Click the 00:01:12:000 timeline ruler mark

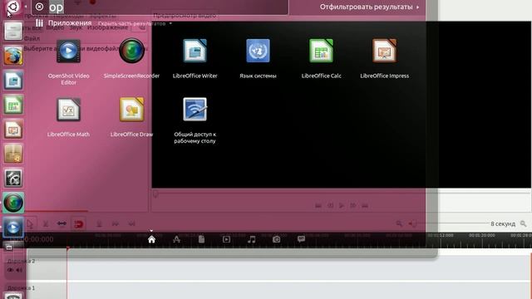440,235
